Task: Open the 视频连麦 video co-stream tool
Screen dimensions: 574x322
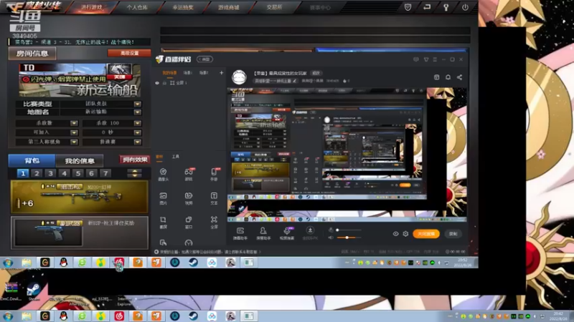Action: point(287,233)
